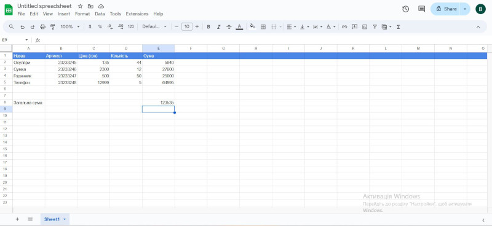
Task: Open the File menu
Action: click(x=21, y=14)
